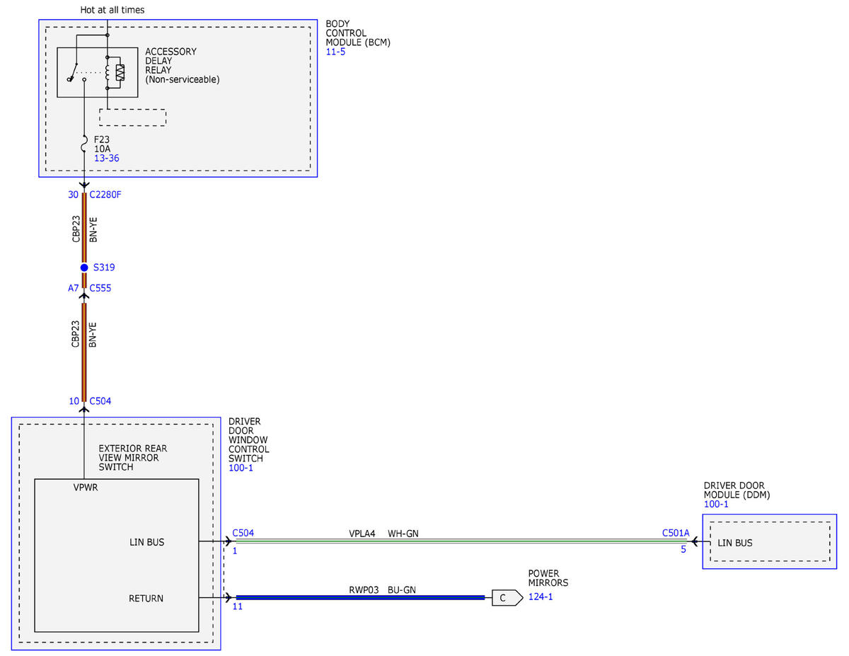The height and width of the screenshot is (656, 849).
Task: Click pin 30 beside C2280F
Action: [74, 195]
